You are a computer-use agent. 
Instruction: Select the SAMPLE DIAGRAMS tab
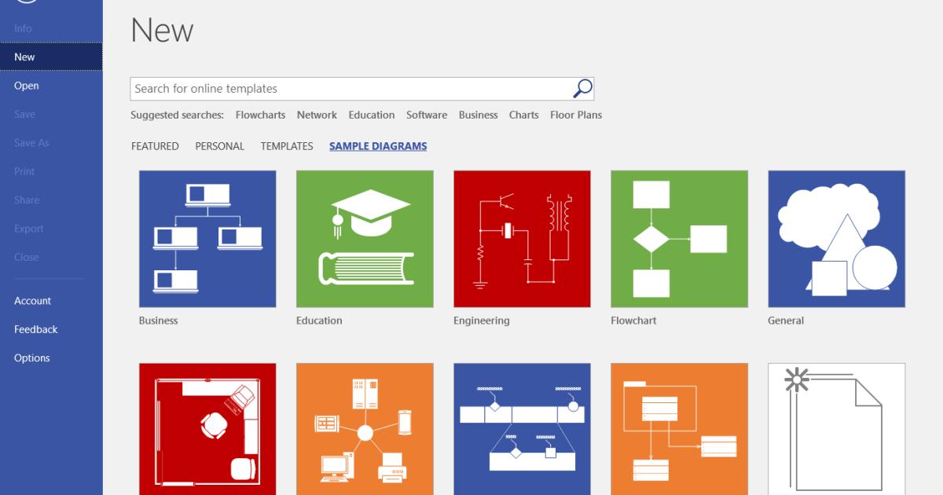point(378,146)
